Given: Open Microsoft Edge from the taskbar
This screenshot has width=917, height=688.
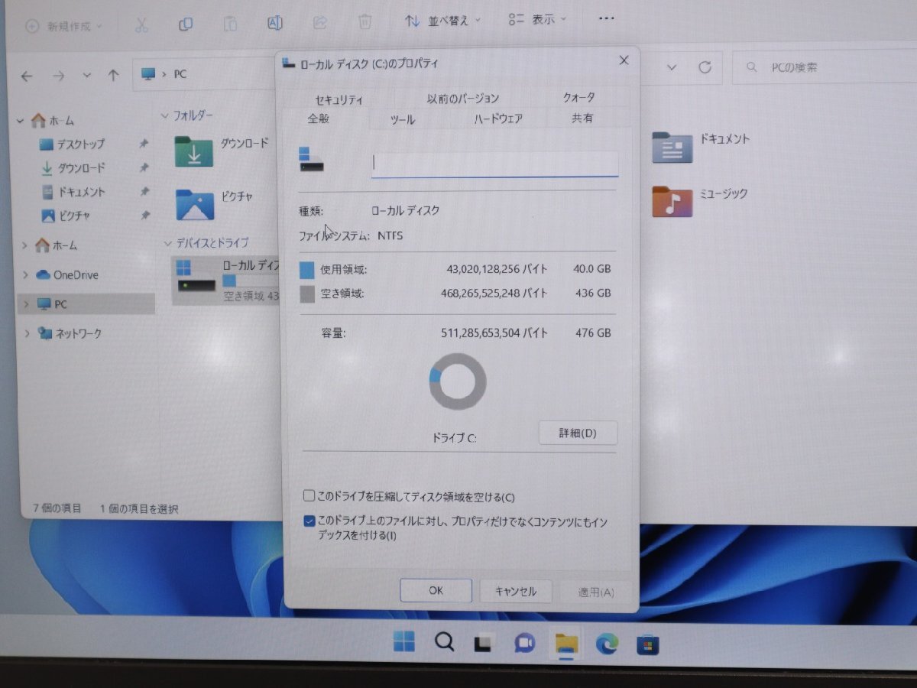Looking at the screenshot, I should point(607,644).
